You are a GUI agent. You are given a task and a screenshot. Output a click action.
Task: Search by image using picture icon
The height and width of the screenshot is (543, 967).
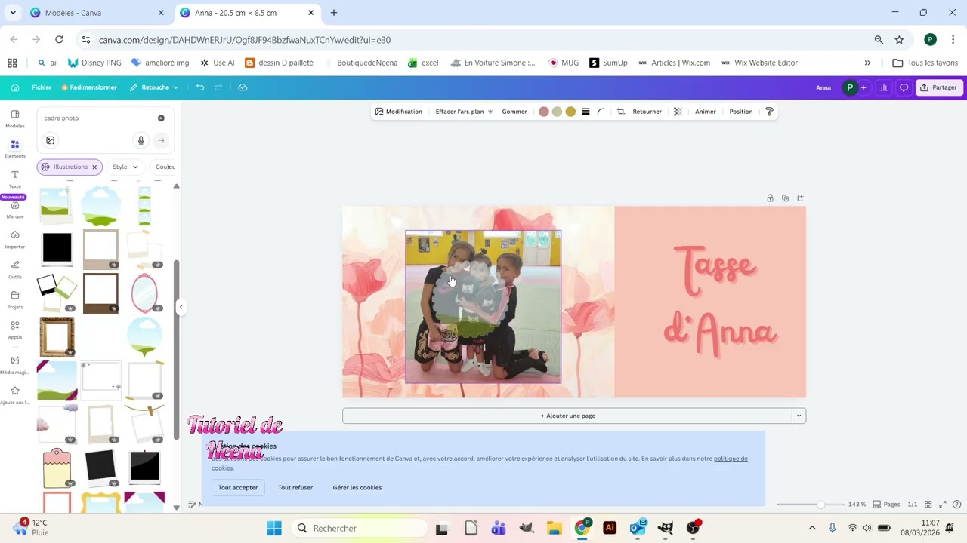click(51, 140)
